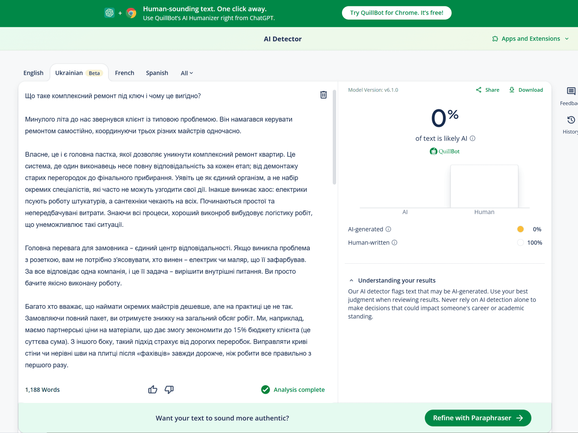Download the detection report

[x=526, y=90]
